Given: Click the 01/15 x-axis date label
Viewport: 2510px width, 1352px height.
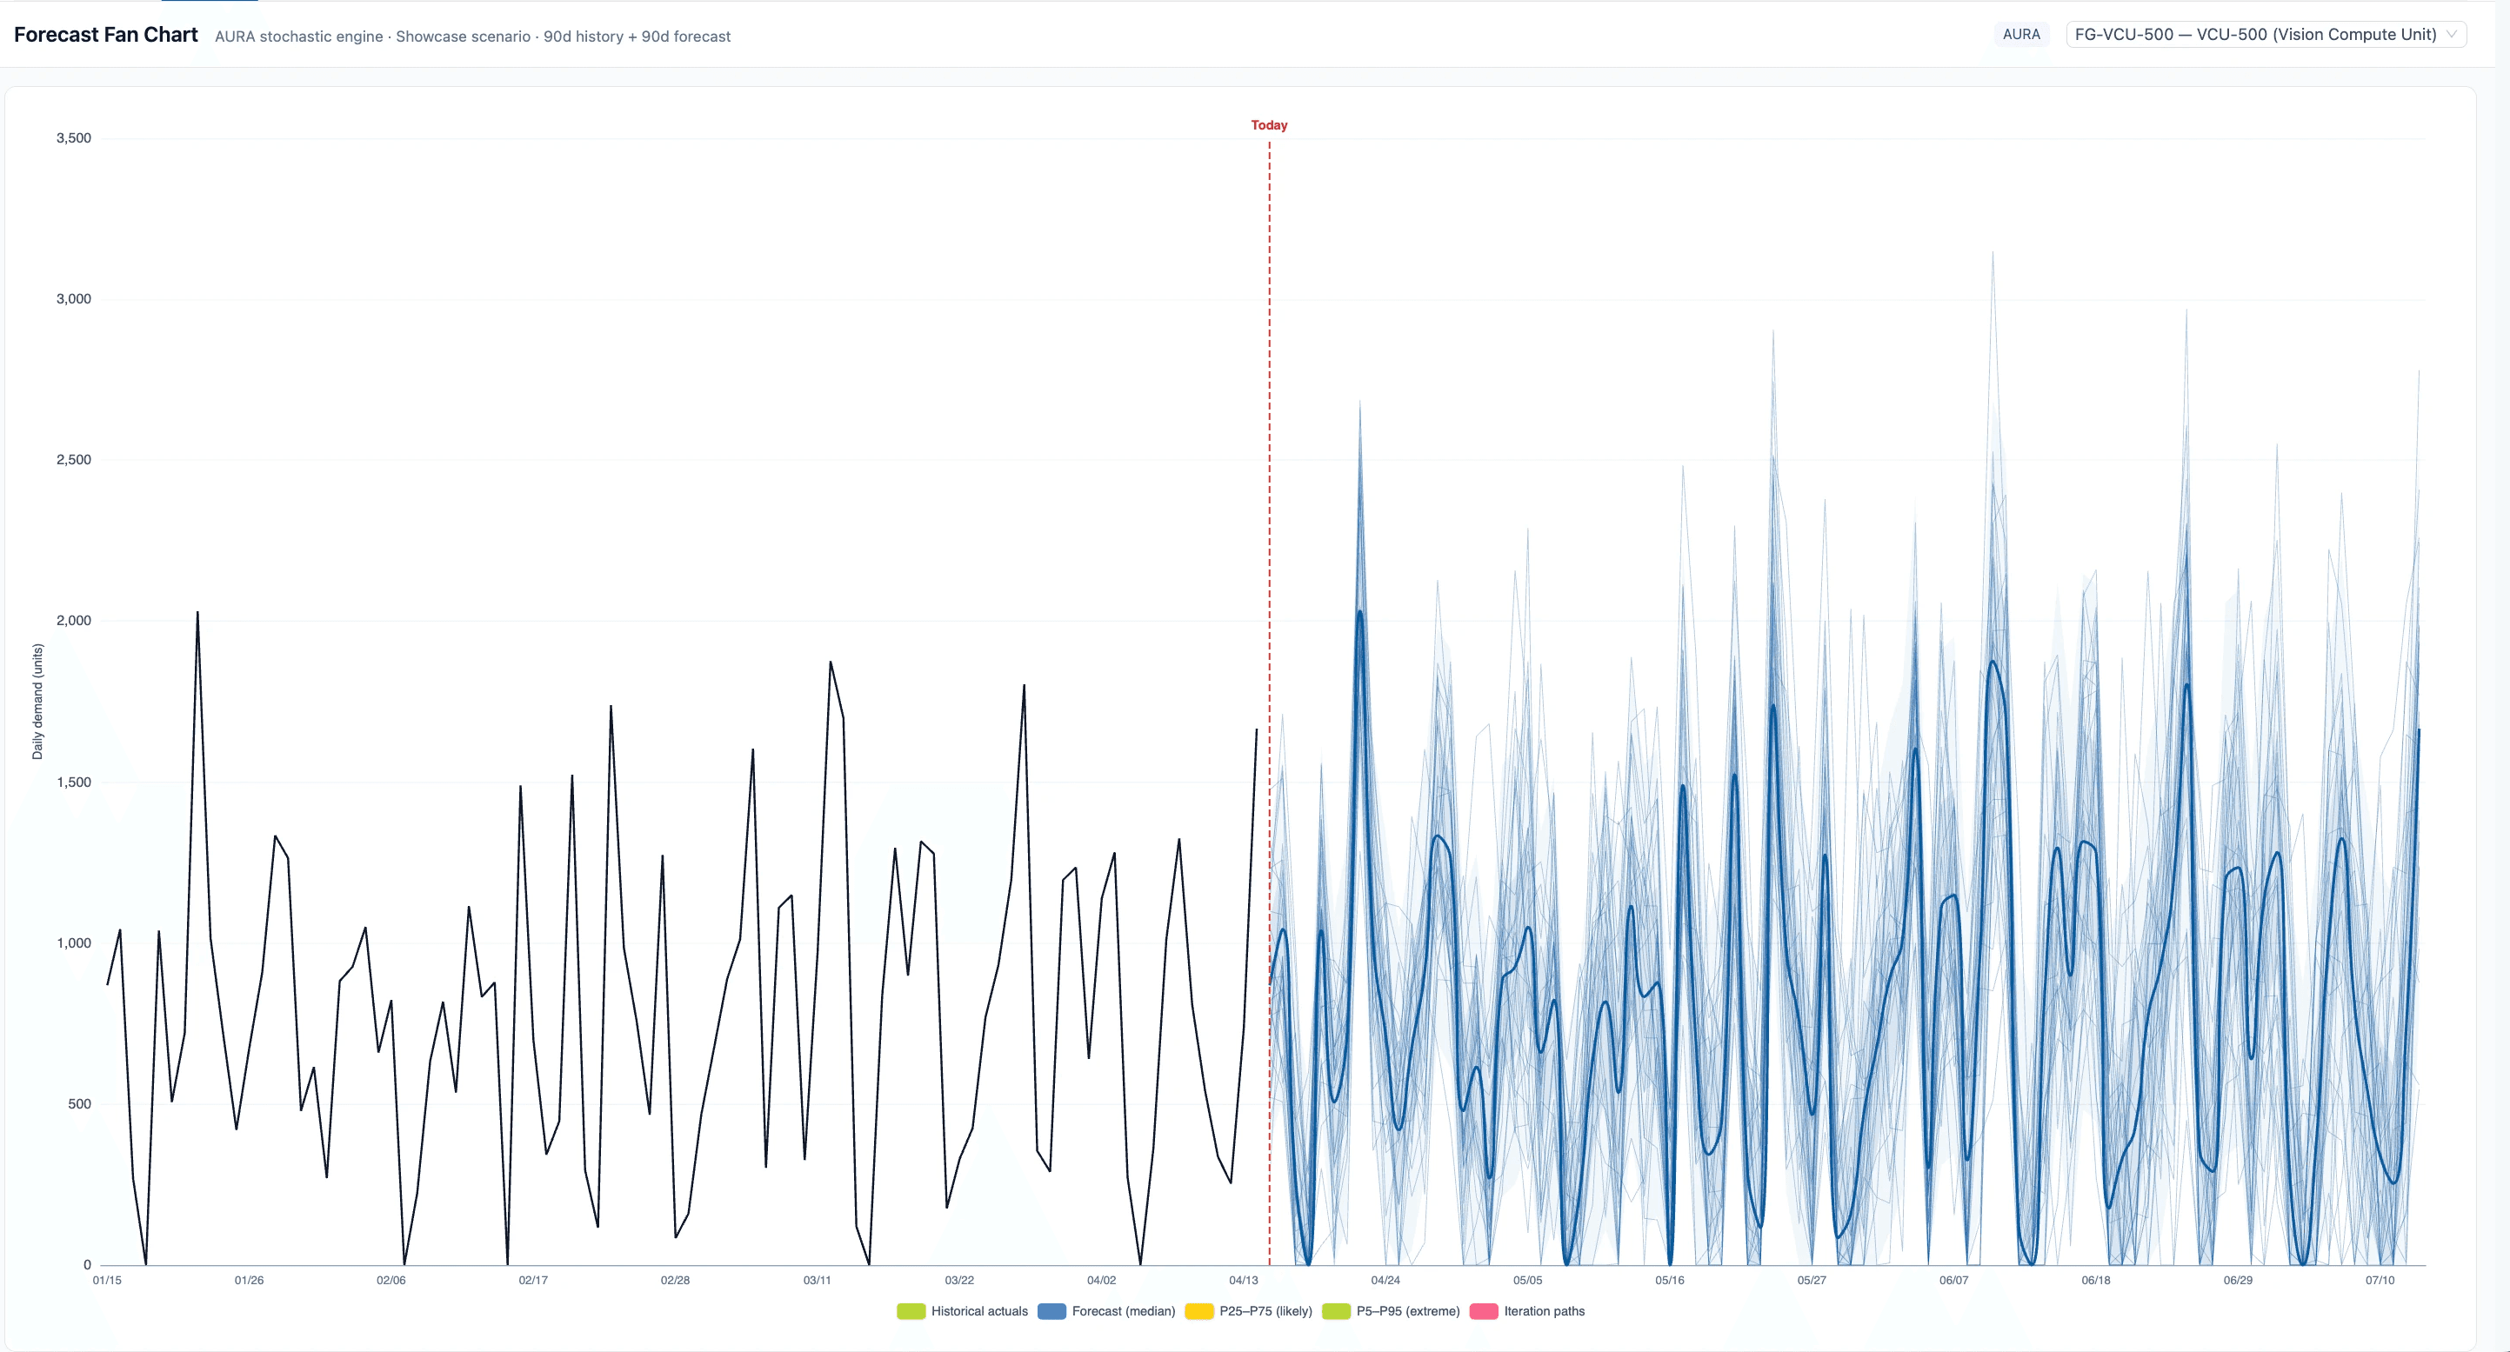Looking at the screenshot, I should coord(107,1280).
